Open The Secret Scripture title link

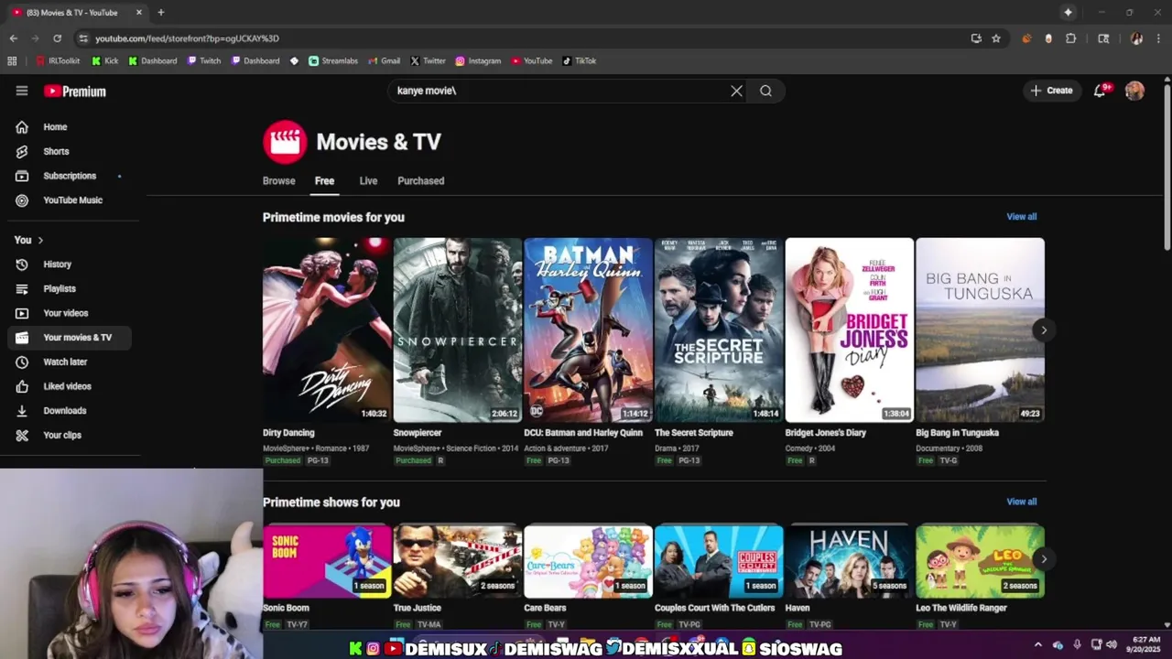click(x=693, y=433)
